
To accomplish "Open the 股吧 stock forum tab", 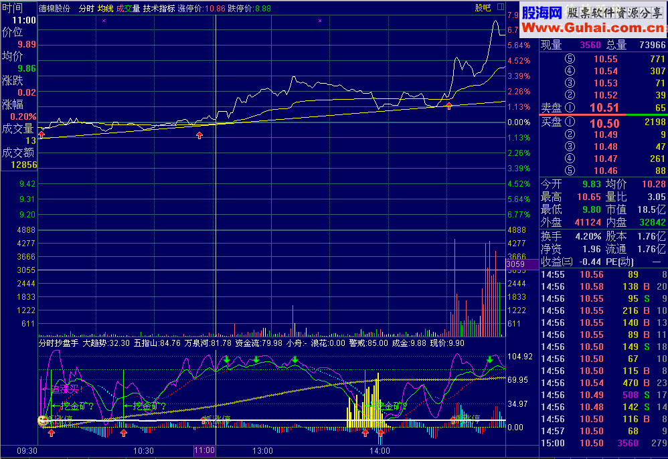I will (x=482, y=8).
